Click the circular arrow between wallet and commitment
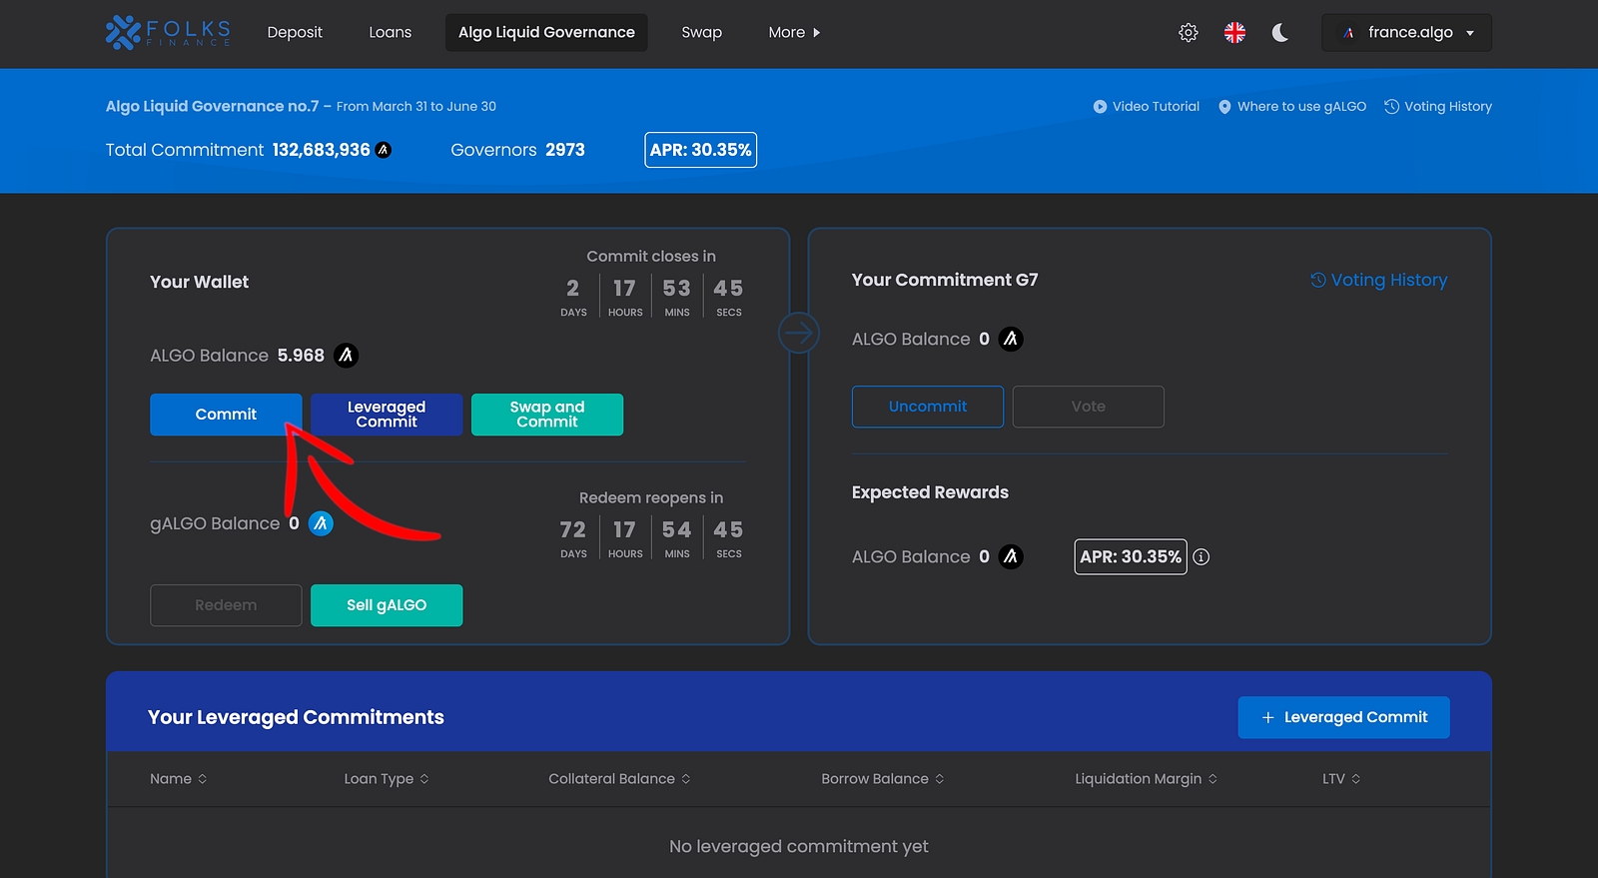Image resolution: width=1598 pixels, height=878 pixels. click(799, 333)
